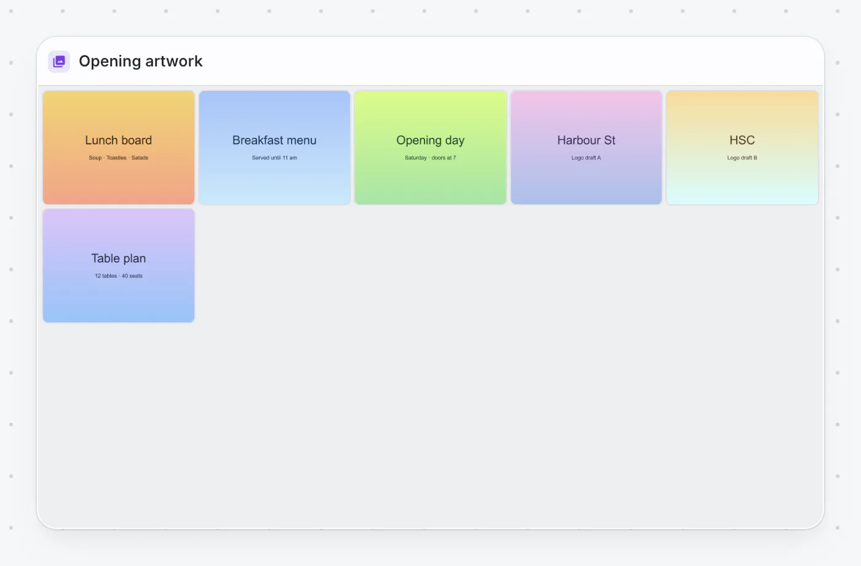Click the gallery icon beside Opening artwork
This screenshot has height=566, width=861.
pos(59,62)
